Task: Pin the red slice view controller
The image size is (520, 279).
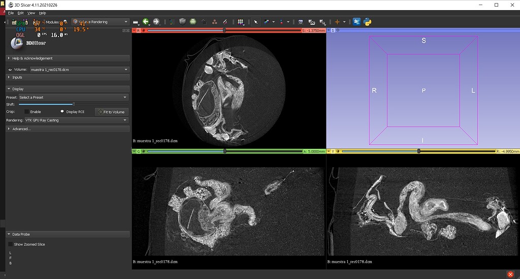Action: coord(134,30)
